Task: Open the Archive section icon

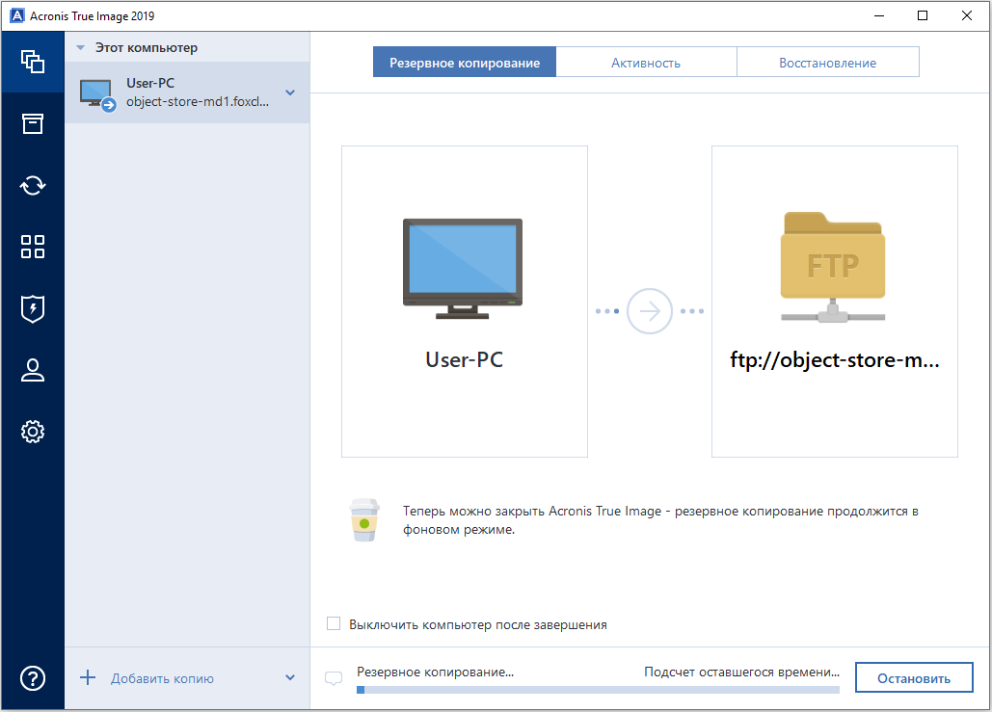Action: (32, 123)
